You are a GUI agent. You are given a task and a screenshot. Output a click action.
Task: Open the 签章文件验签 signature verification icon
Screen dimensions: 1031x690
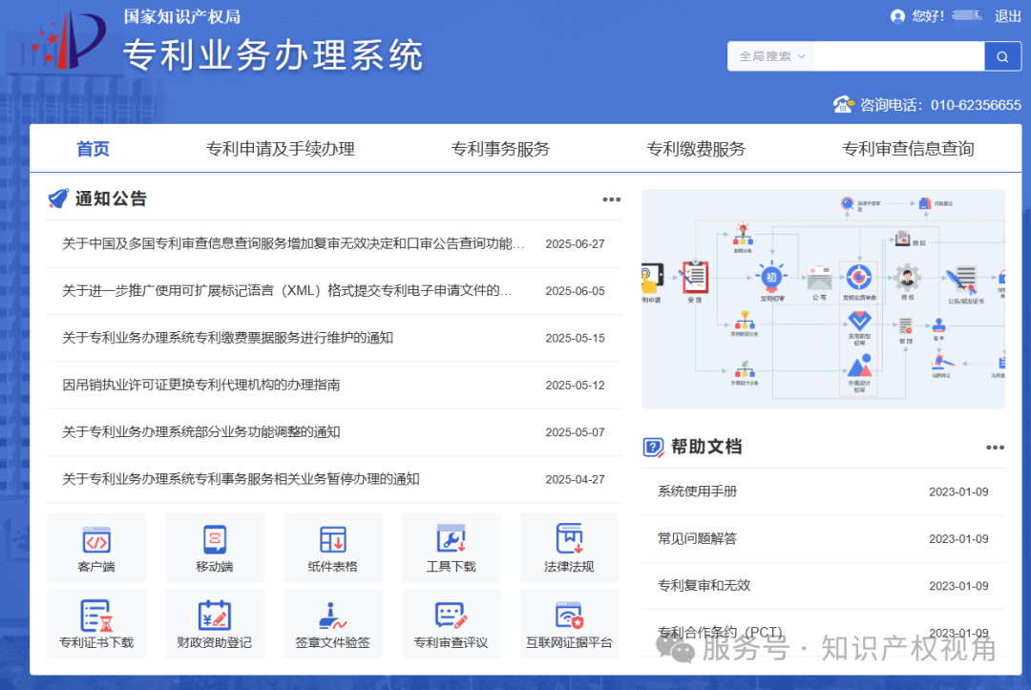click(x=333, y=623)
